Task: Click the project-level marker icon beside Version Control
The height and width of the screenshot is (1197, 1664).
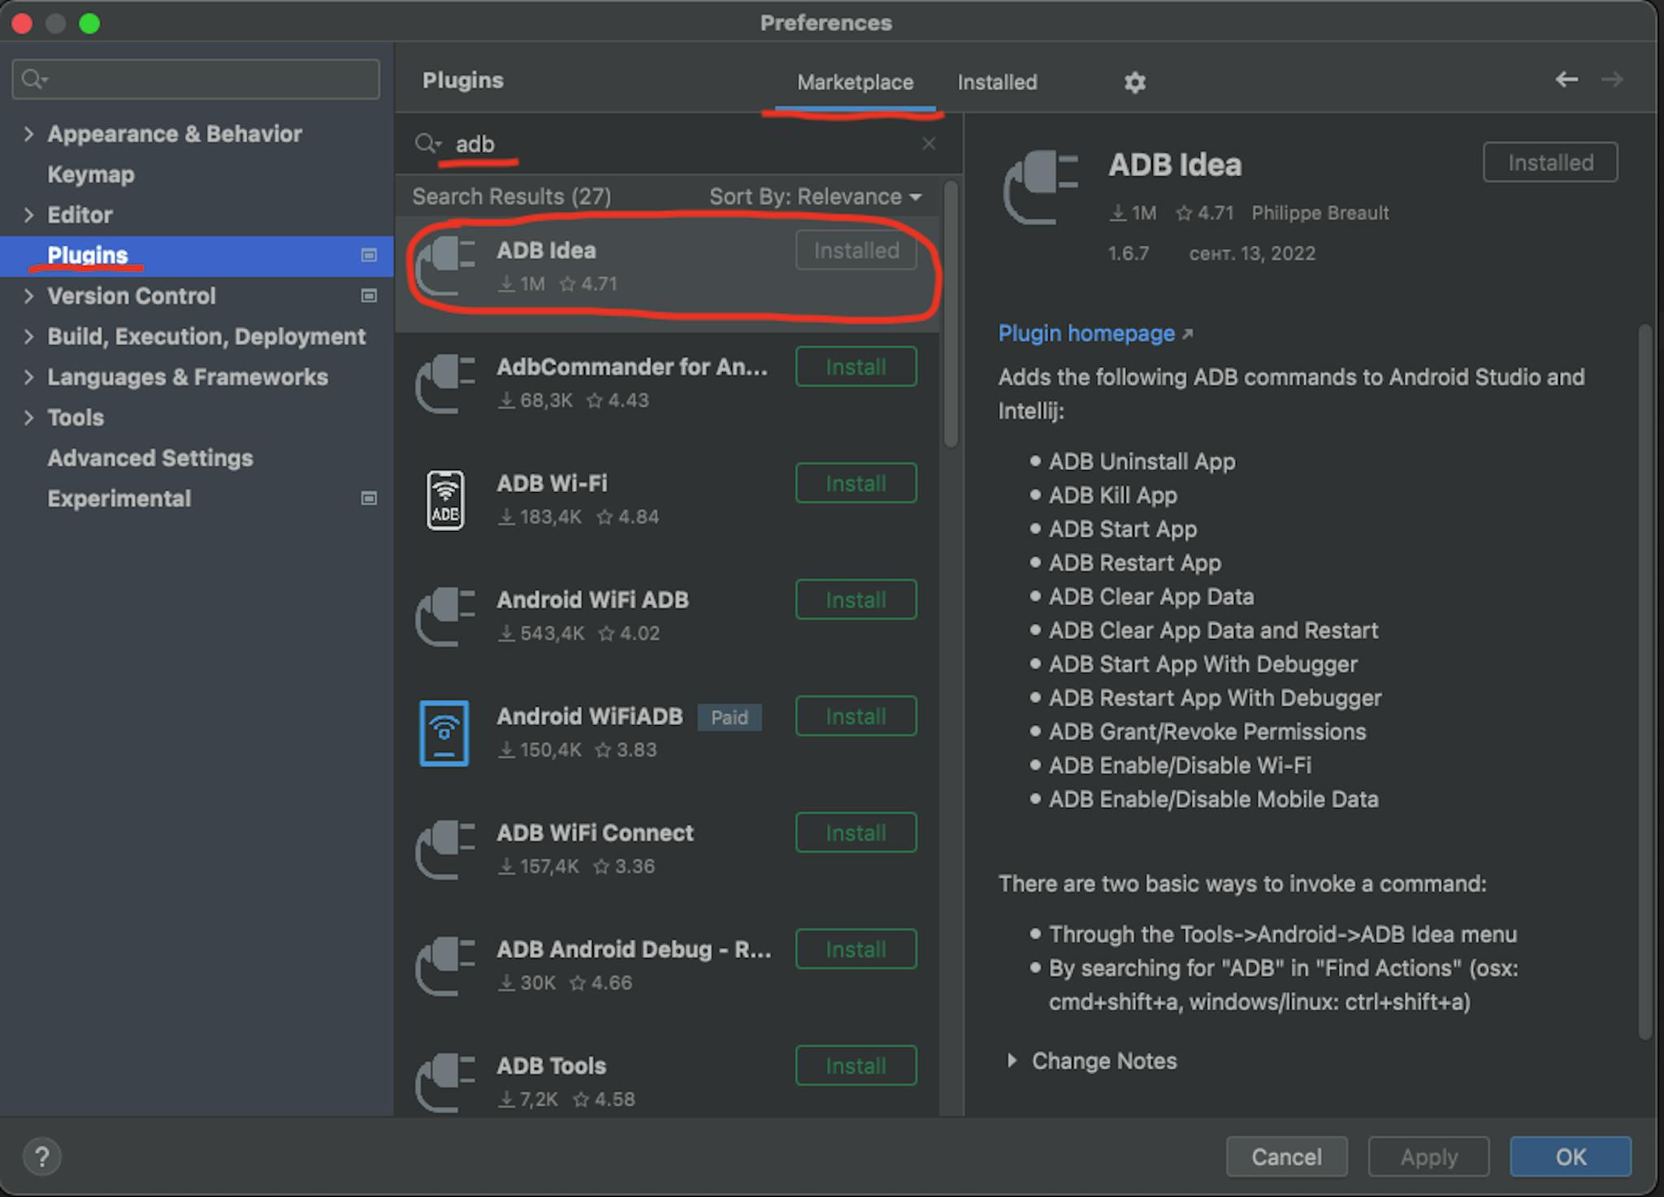Action: [x=369, y=296]
